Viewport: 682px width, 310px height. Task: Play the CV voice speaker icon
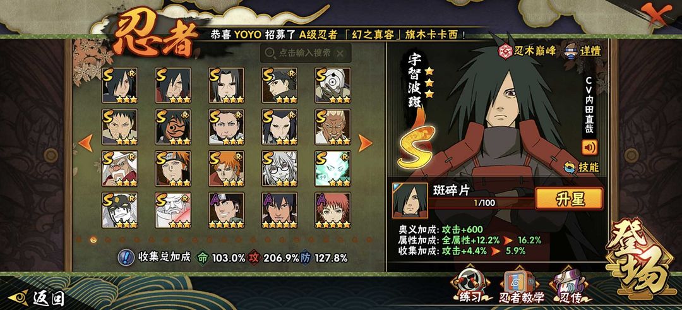[590, 147]
